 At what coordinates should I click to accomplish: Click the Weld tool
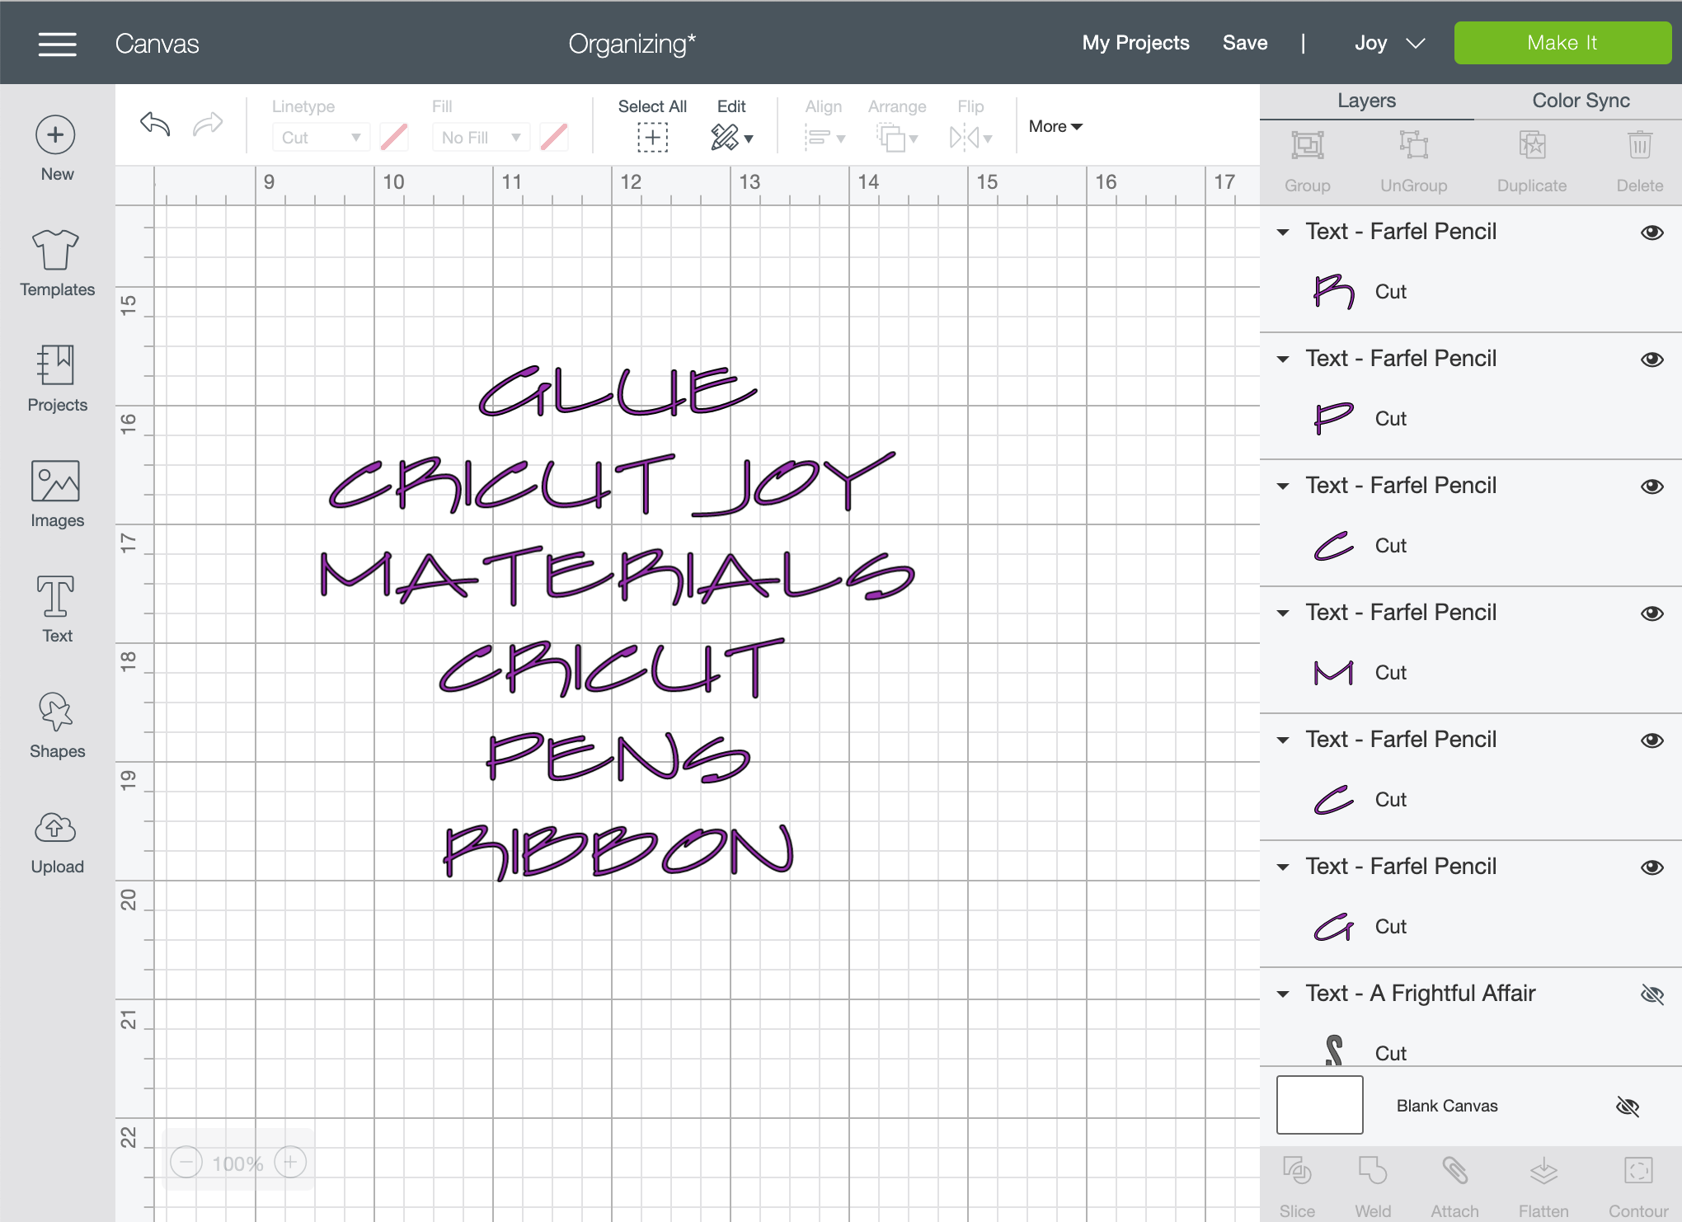click(x=1373, y=1187)
